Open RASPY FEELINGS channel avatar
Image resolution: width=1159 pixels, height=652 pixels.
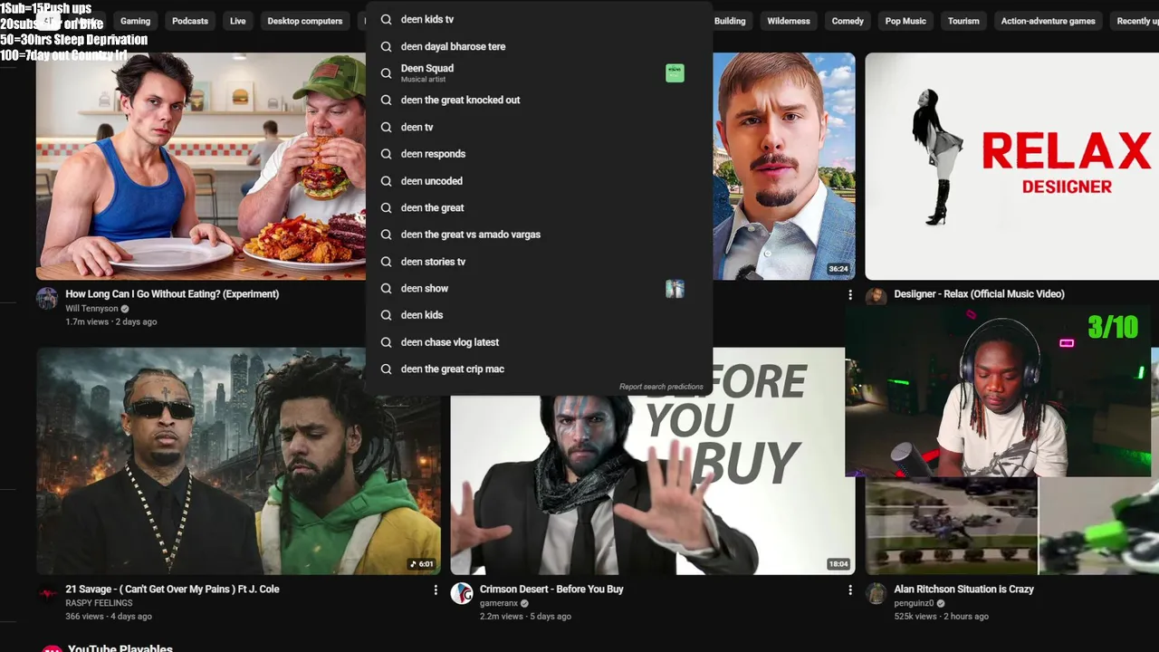coord(47,594)
